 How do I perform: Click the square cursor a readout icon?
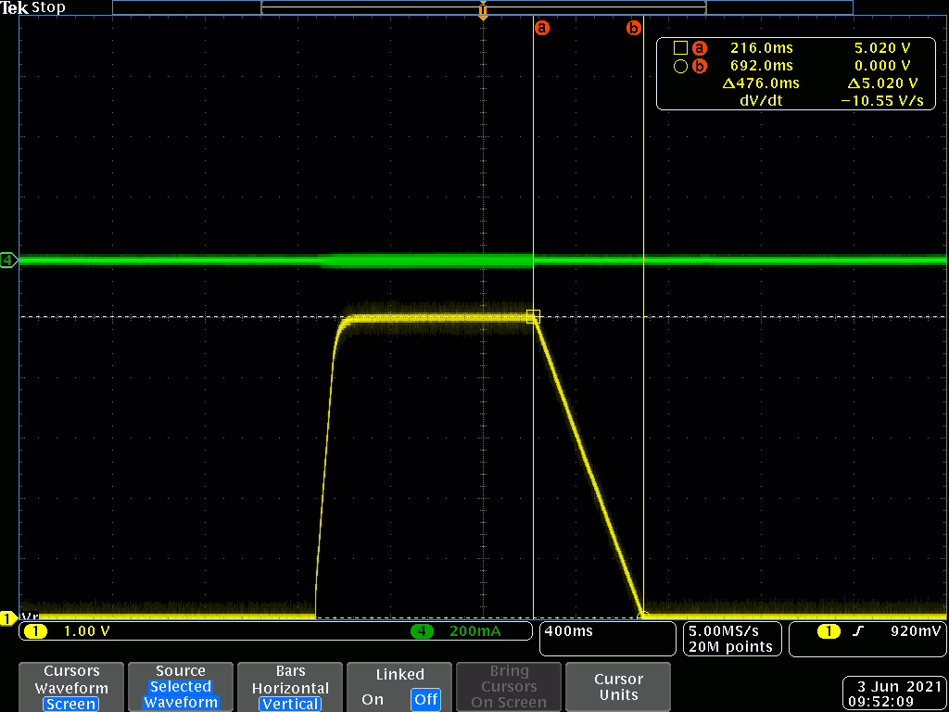coord(680,48)
